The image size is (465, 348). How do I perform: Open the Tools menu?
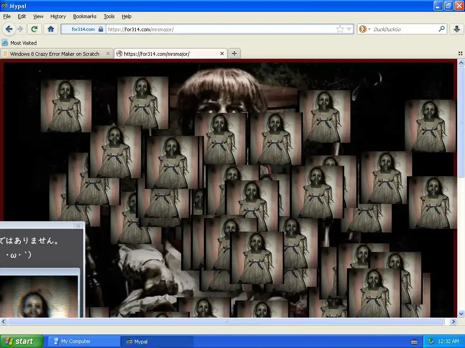coord(109,16)
